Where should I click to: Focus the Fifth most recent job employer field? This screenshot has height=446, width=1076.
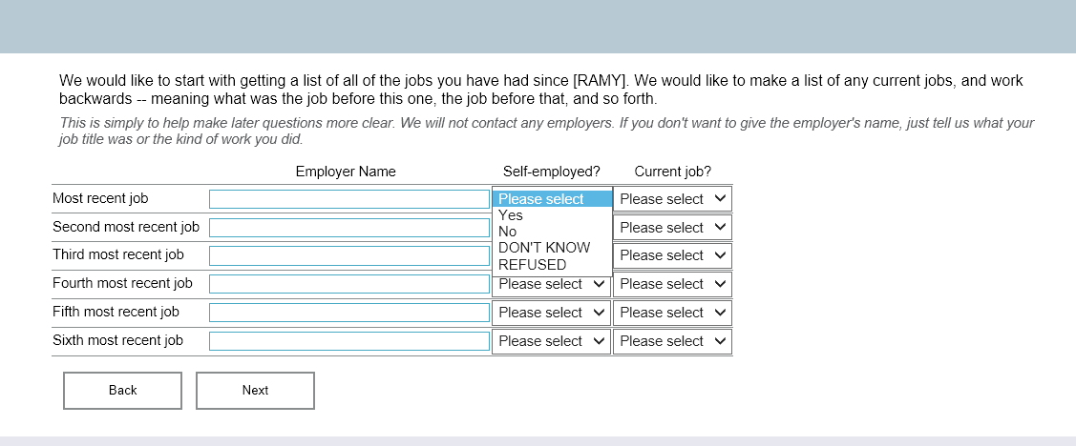348,313
